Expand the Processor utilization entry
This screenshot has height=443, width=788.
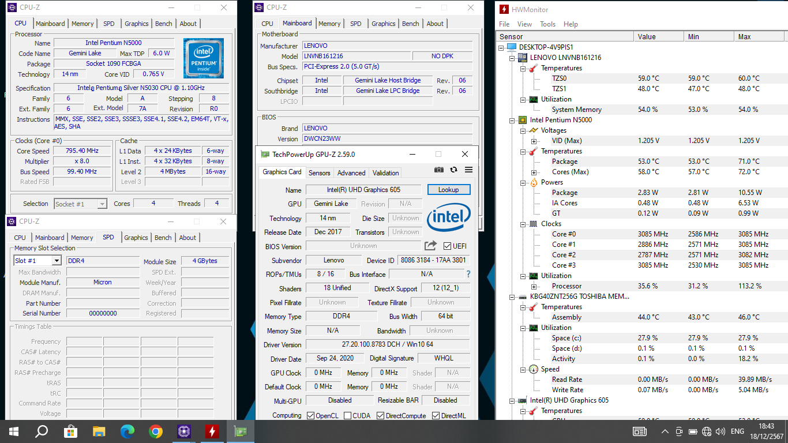click(x=534, y=286)
